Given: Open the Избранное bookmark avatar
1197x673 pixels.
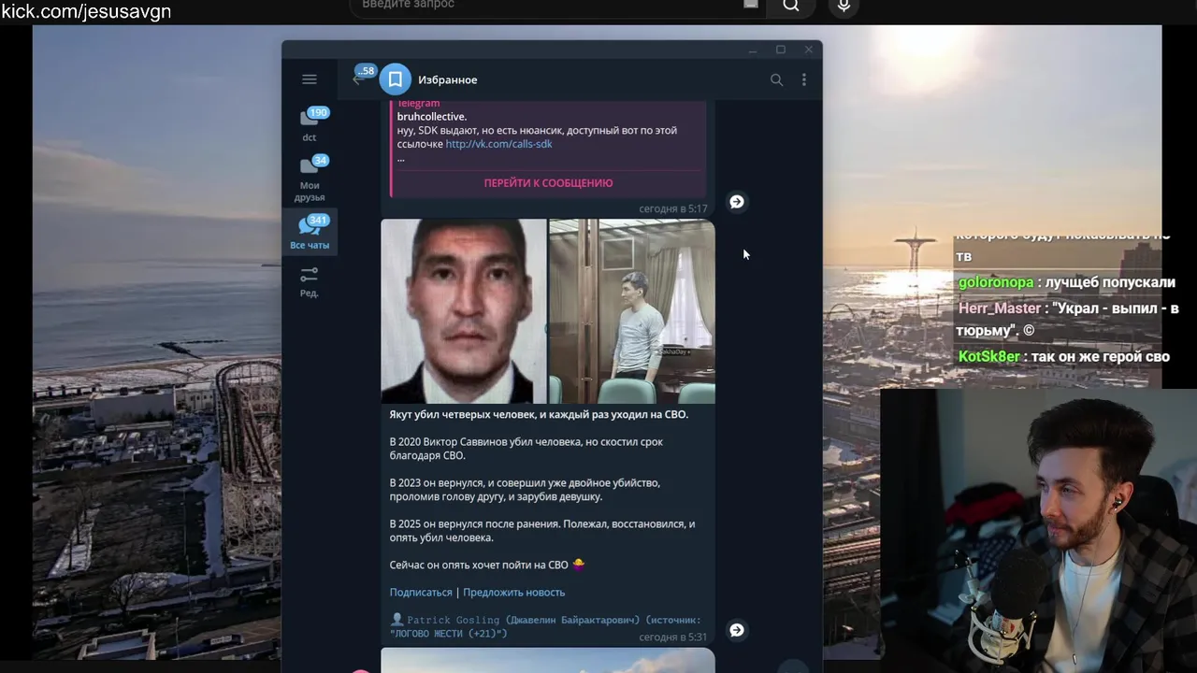Looking at the screenshot, I should (x=395, y=79).
